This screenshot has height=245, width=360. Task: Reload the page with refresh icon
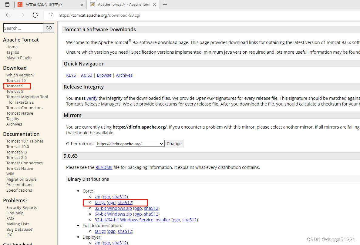coord(35,15)
